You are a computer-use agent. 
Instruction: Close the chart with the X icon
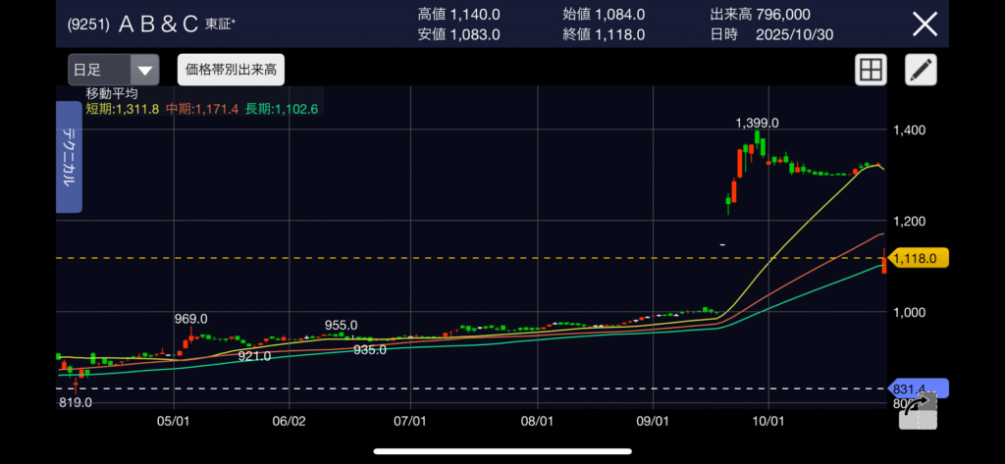click(x=925, y=25)
